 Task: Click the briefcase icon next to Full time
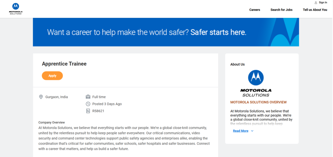[88, 97]
